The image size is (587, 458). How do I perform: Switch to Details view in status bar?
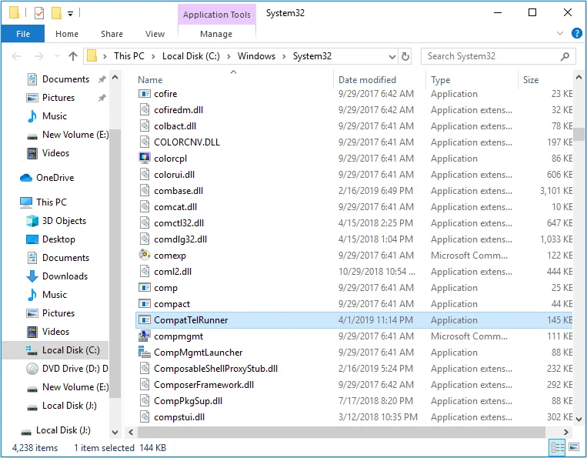tap(558, 447)
